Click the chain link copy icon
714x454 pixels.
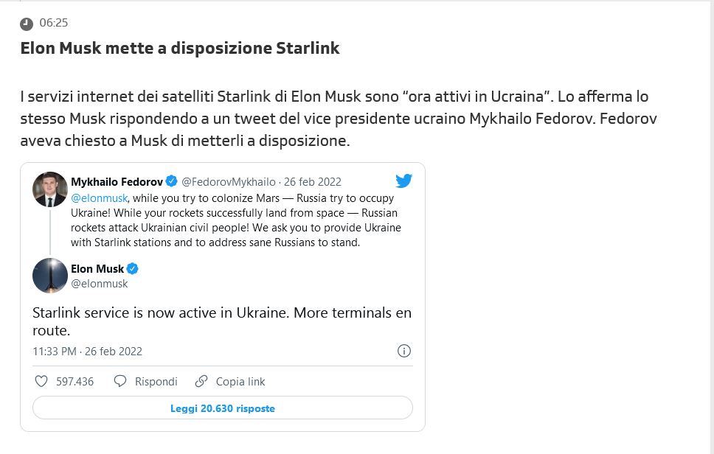pyautogui.click(x=201, y=381)
